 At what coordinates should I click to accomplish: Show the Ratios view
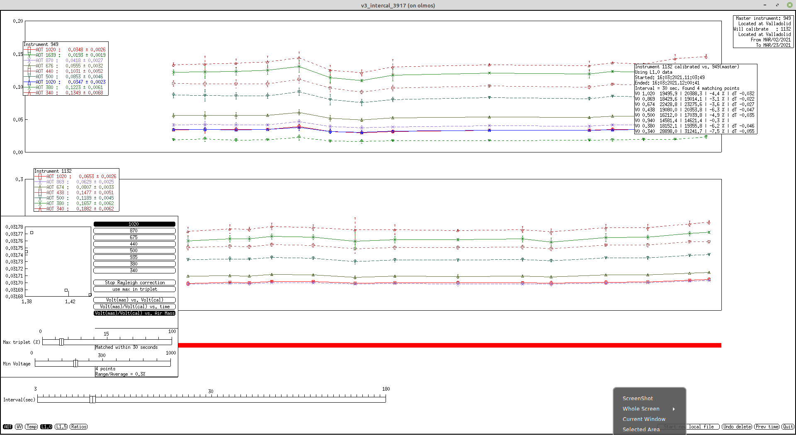[79, 427]
